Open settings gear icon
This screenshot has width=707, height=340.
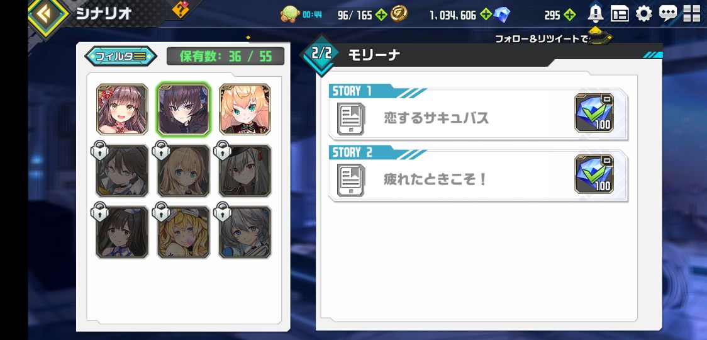[x=644, y=14]
